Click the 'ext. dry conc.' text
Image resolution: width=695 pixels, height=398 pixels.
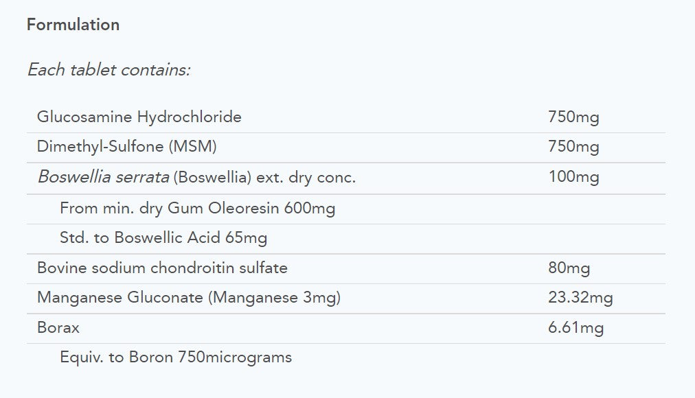pos(306,177)
